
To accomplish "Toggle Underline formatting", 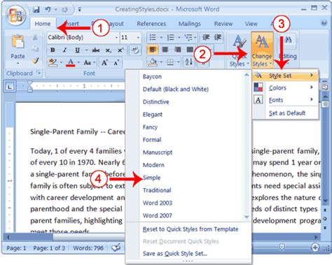I will (x=77, y=50).
